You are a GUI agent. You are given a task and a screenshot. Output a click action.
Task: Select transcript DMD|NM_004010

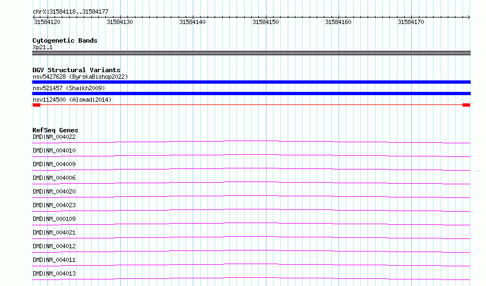click(54, 150)
